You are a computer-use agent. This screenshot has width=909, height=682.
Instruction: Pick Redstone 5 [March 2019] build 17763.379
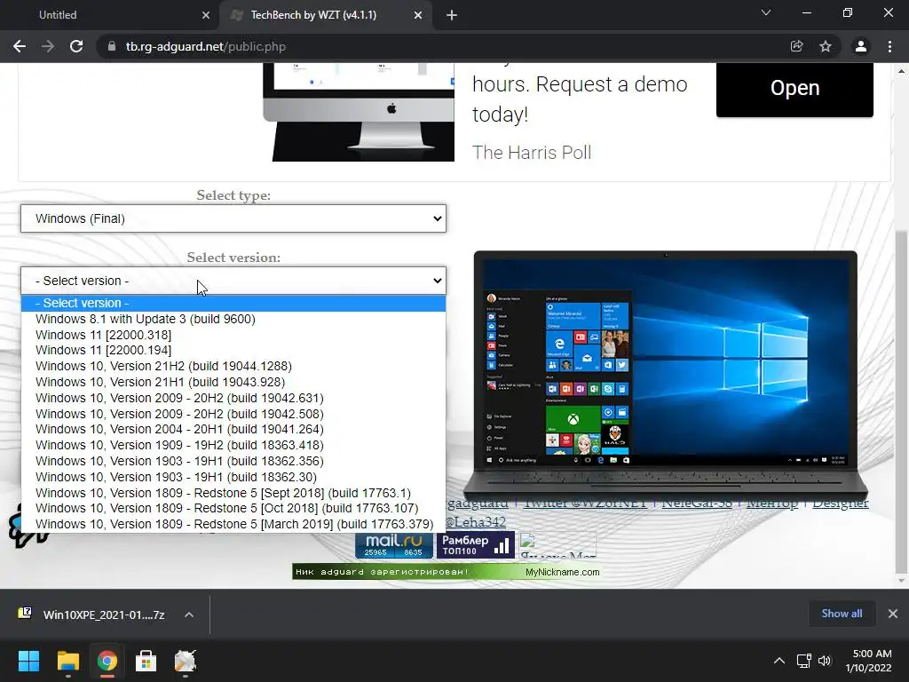point(233,524)
